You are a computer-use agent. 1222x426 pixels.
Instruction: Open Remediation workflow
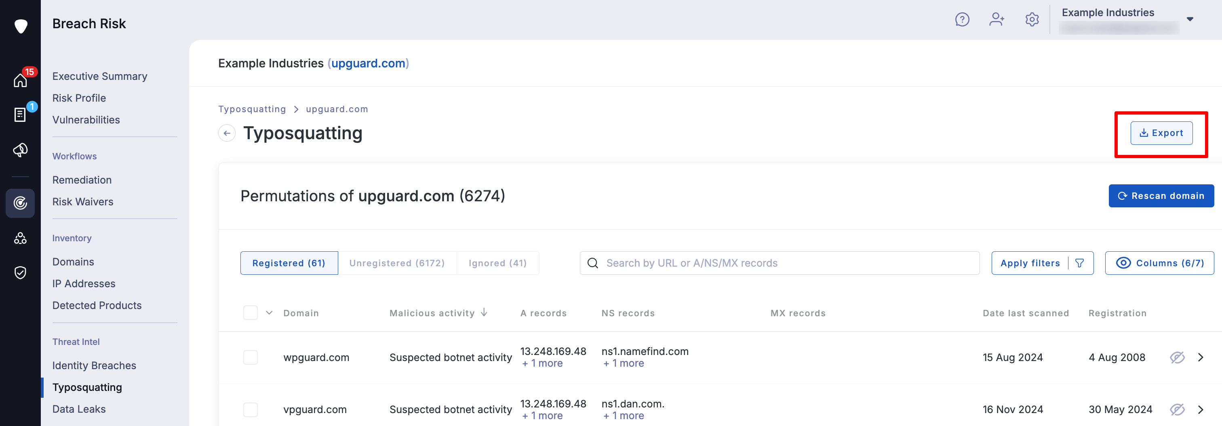click(x=82, y=180)
